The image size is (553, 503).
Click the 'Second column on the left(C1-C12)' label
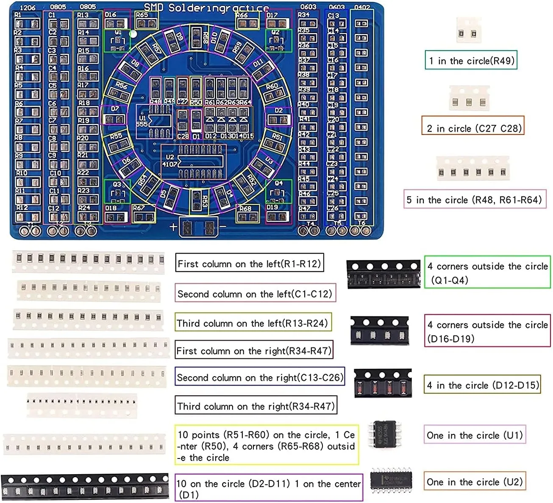(x=255, y=293)
